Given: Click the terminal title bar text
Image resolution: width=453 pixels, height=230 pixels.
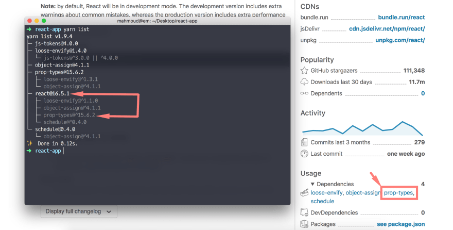Looking at the screenshot, I should click(157, 21).
